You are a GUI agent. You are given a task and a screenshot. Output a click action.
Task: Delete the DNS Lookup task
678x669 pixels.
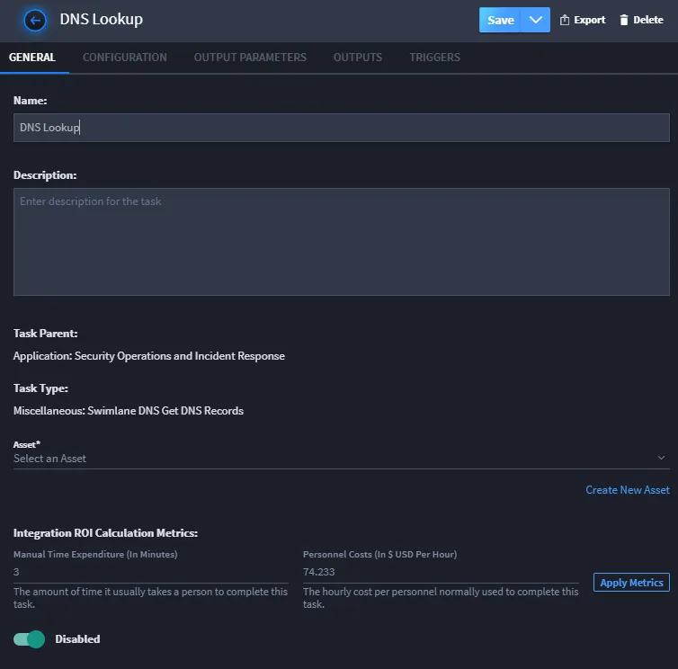tap(641, 20)
